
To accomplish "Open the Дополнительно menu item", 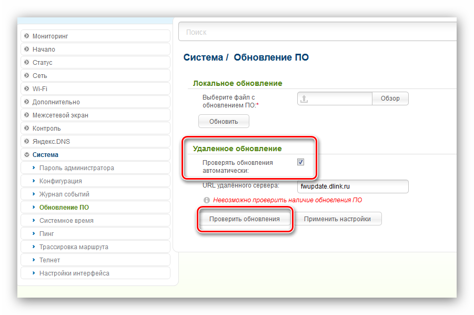I will (95, 102).
